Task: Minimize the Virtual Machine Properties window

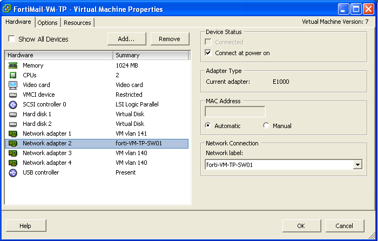Action: [x=343, y=9]
